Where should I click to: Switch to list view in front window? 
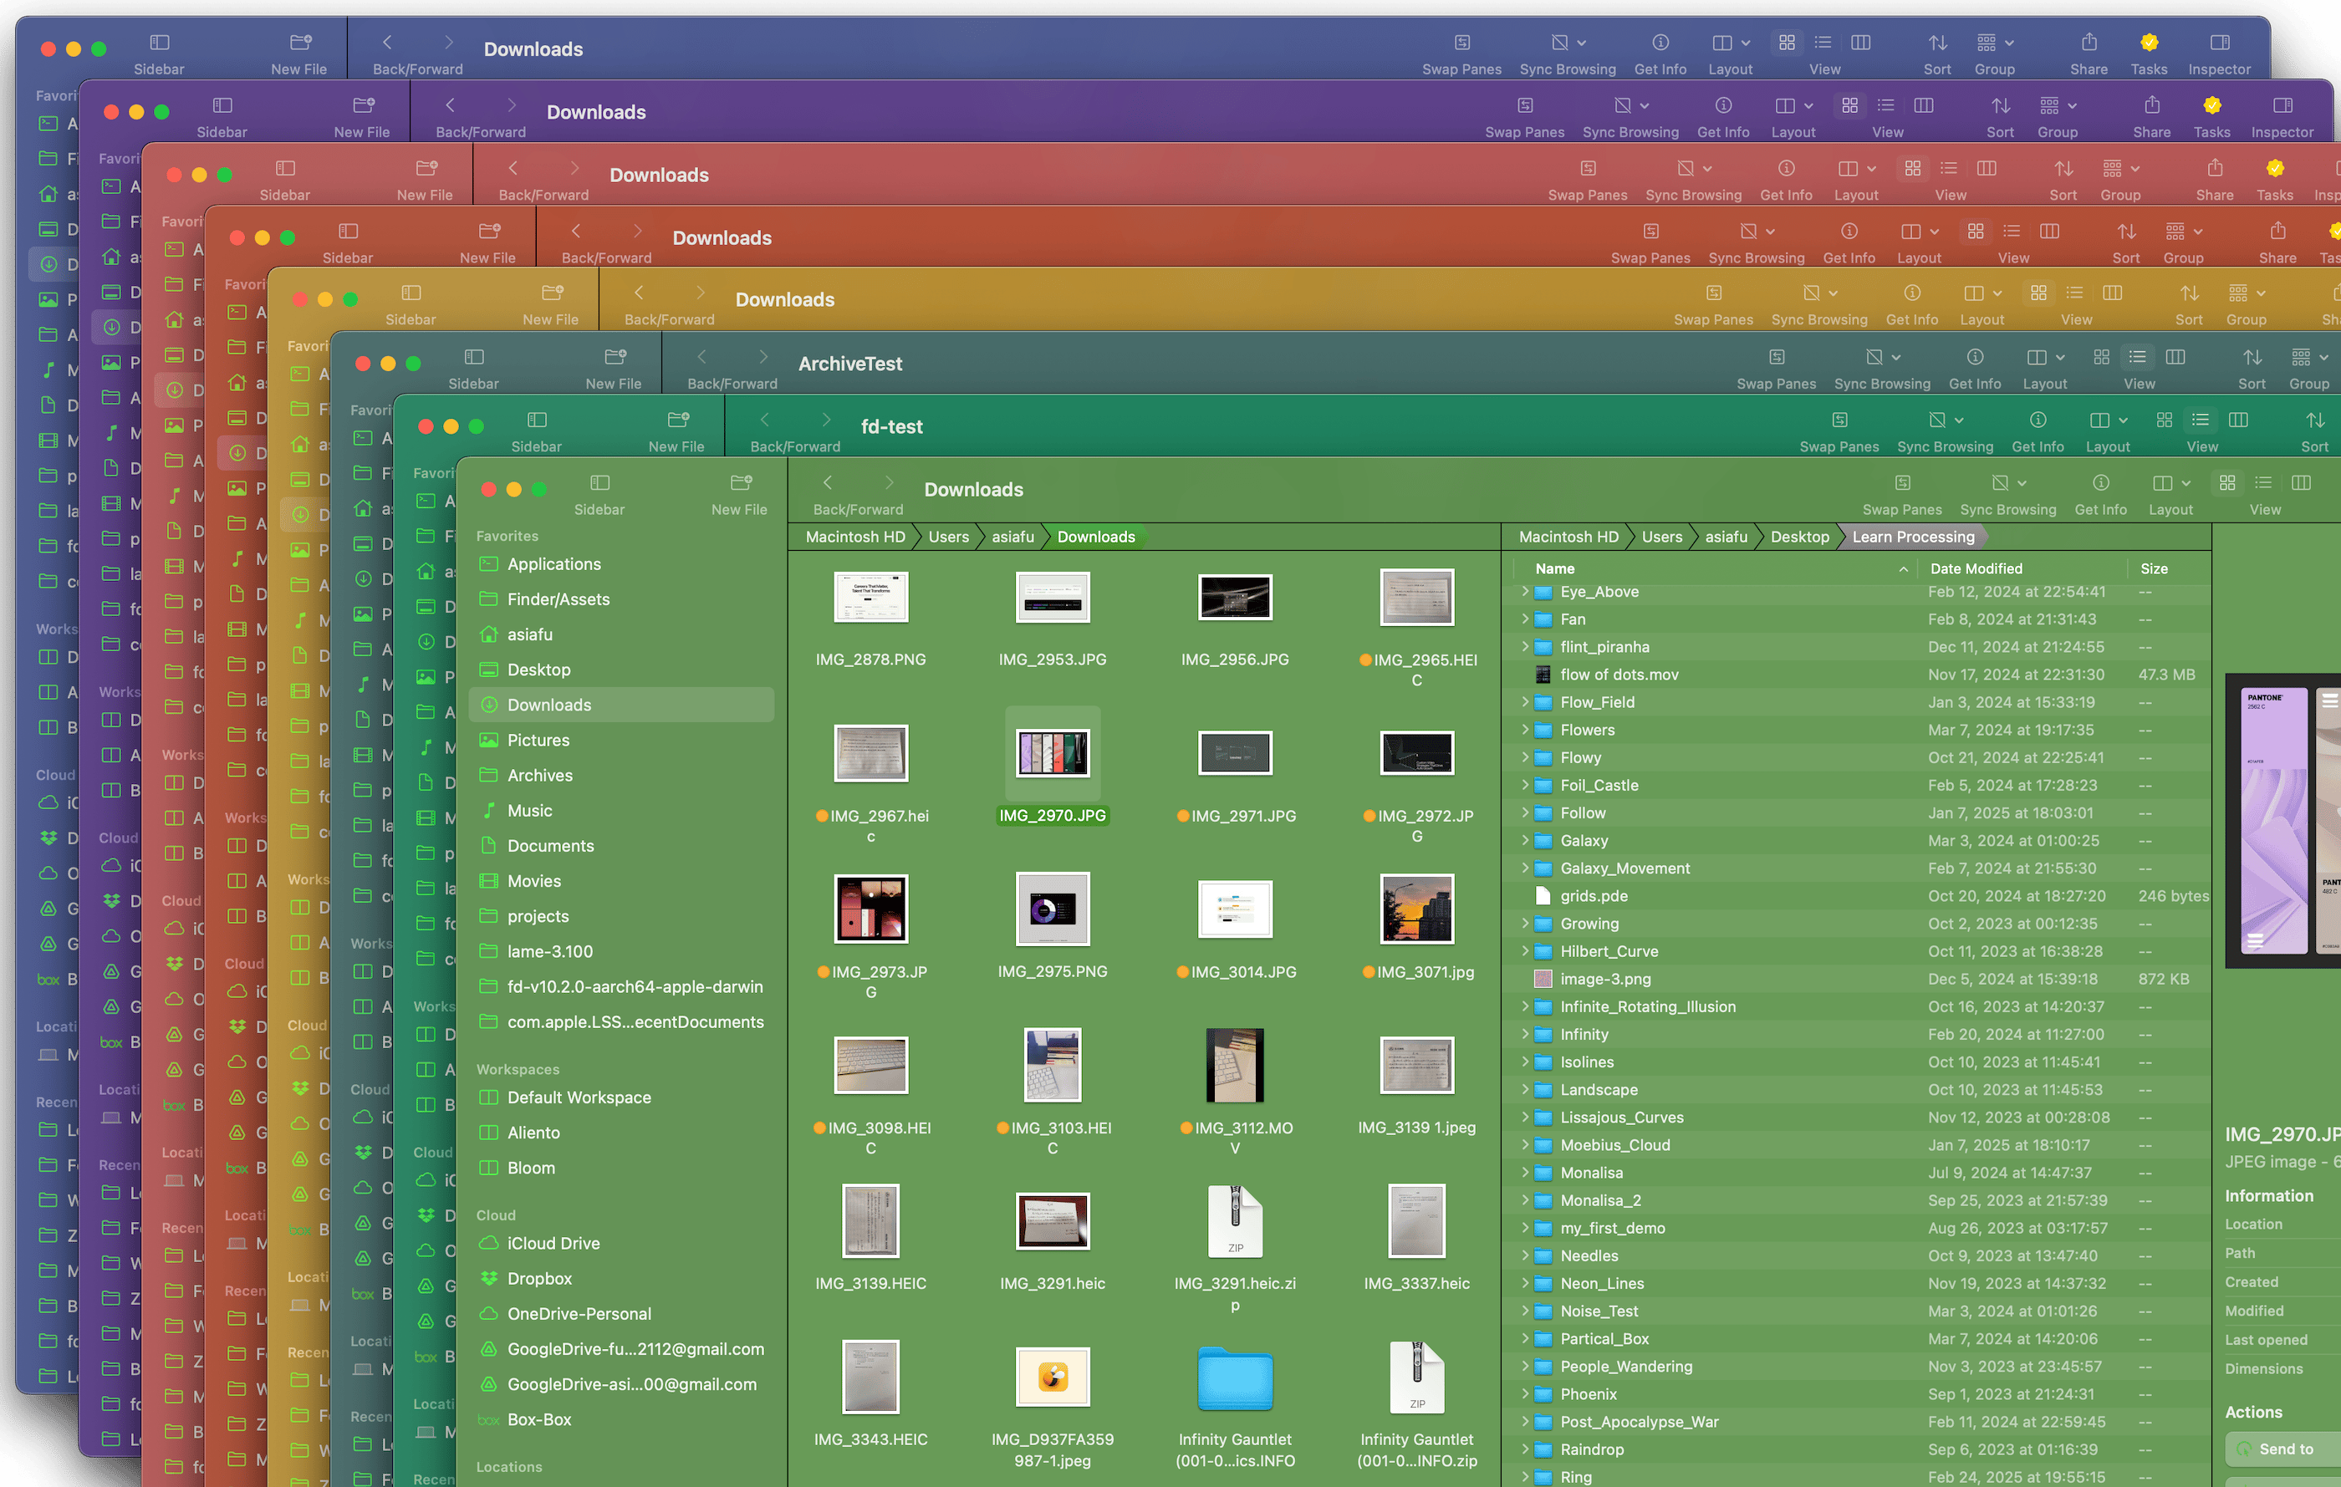[2263, 483]
